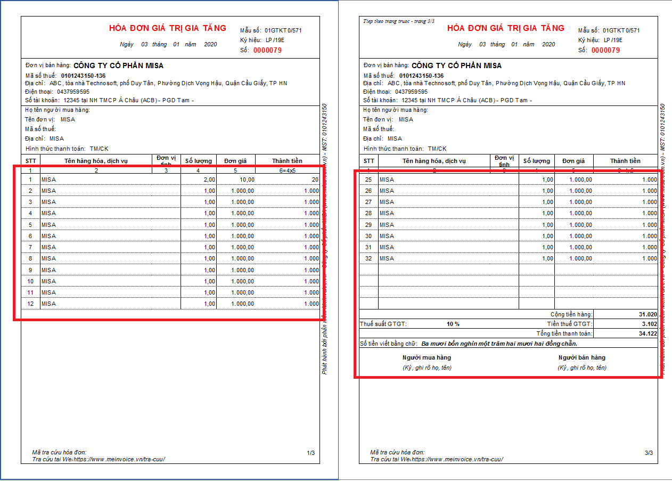Select subtotal value 31.020

[648, 314]
